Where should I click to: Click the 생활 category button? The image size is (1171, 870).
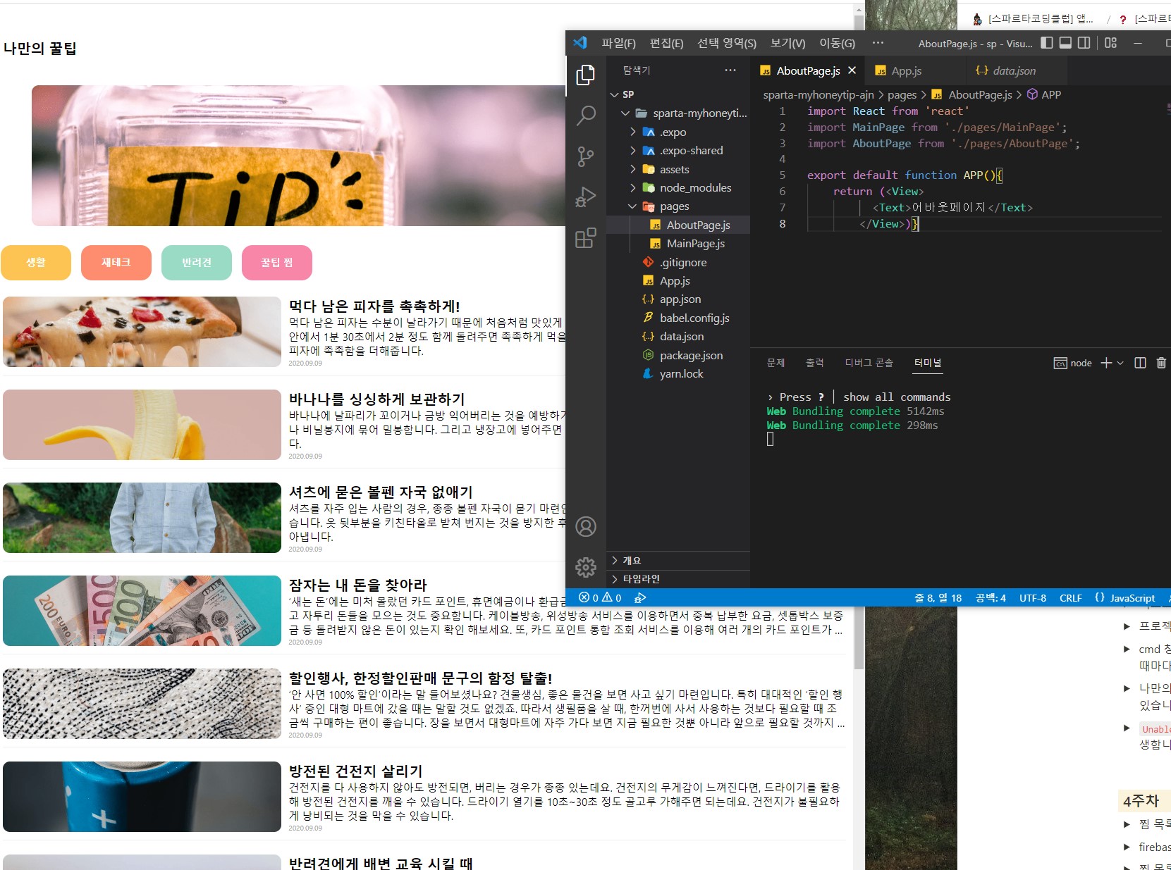pyautogui.click(x=36, y=263)
